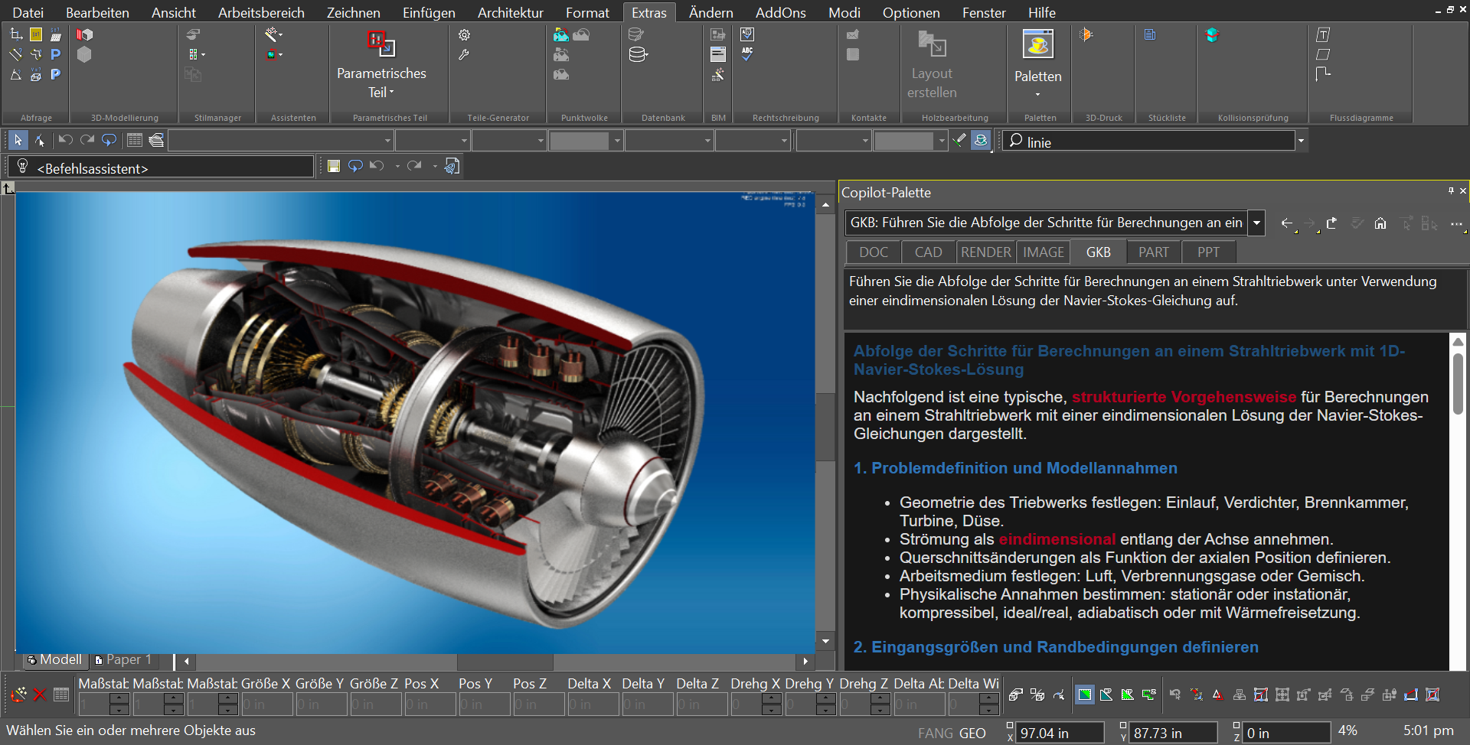Open the Ändern menu
1470x745 pixels.
point(710,12)
